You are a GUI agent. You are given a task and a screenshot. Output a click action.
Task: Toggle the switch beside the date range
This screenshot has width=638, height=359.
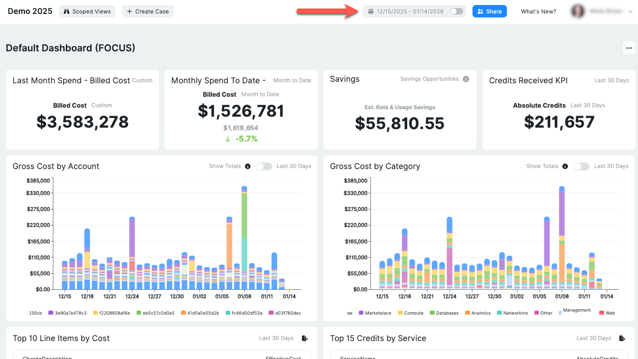tap(457, 11)
